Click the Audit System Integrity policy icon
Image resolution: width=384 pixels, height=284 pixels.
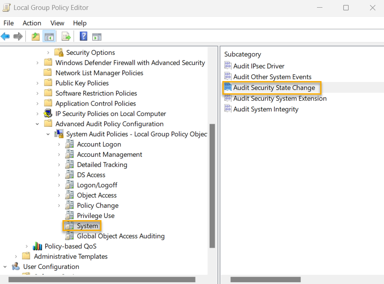tap(227, 109)
